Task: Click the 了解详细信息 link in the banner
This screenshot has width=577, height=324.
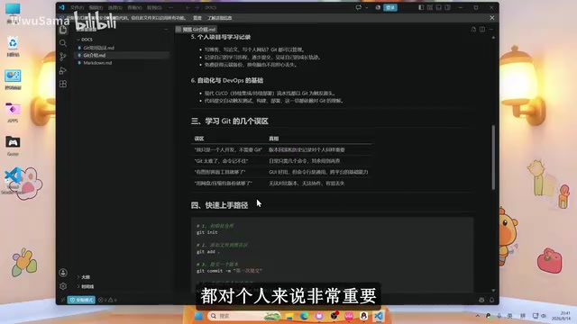Action: pyautogui.click(x=220, y=18)
